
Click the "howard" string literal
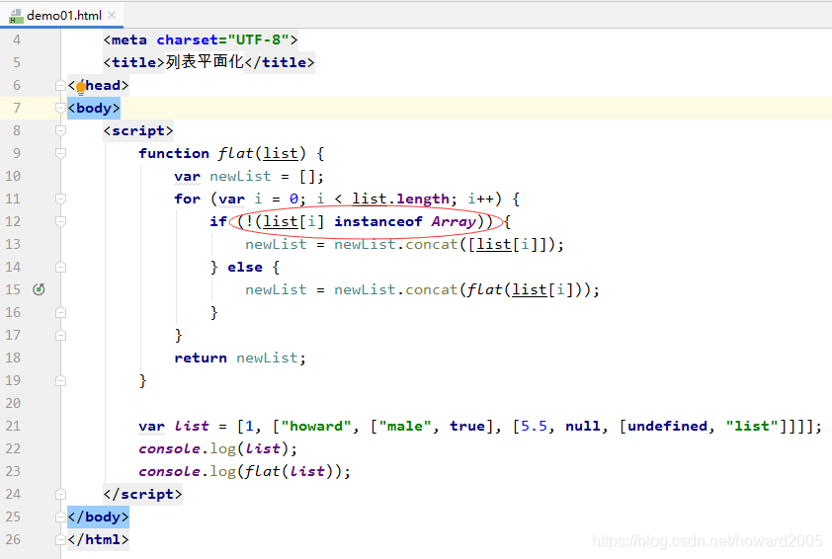(x=316, y=426)
